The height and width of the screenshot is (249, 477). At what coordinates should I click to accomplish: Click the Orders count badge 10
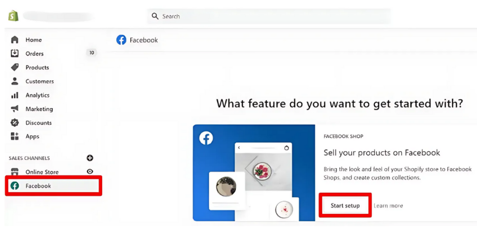pos(92,53)
